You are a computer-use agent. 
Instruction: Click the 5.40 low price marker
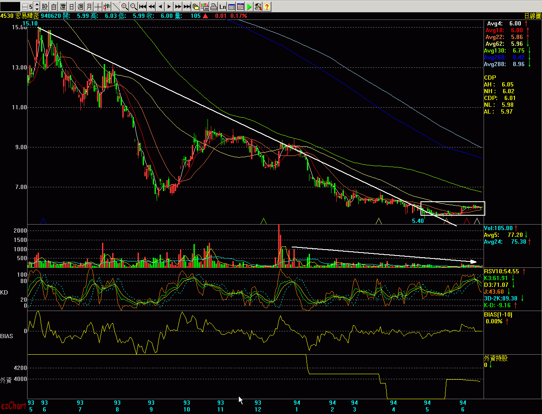[418, 221]
